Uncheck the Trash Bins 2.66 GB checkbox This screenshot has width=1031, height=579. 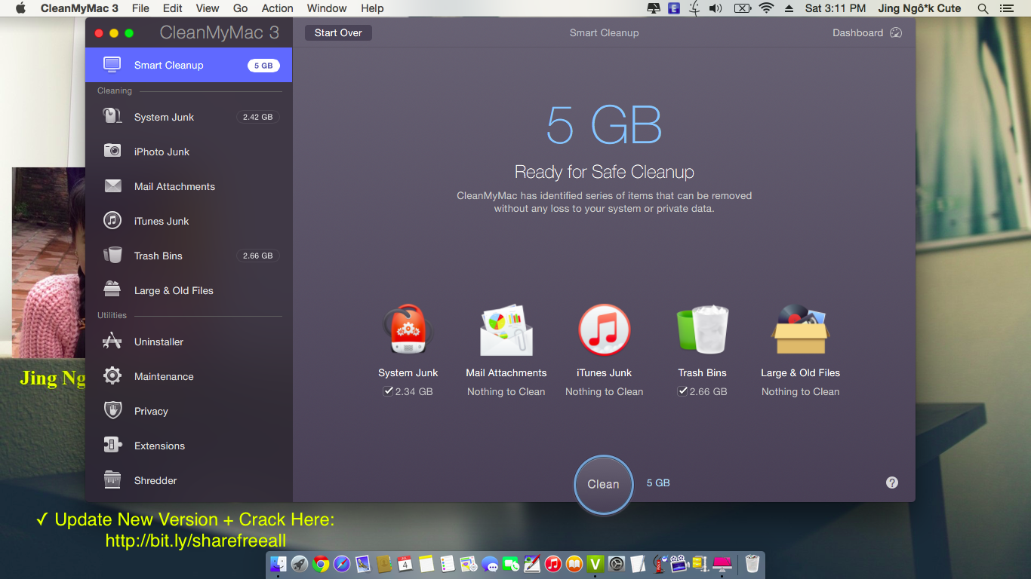pyautogui.click(x=682, y=391)
